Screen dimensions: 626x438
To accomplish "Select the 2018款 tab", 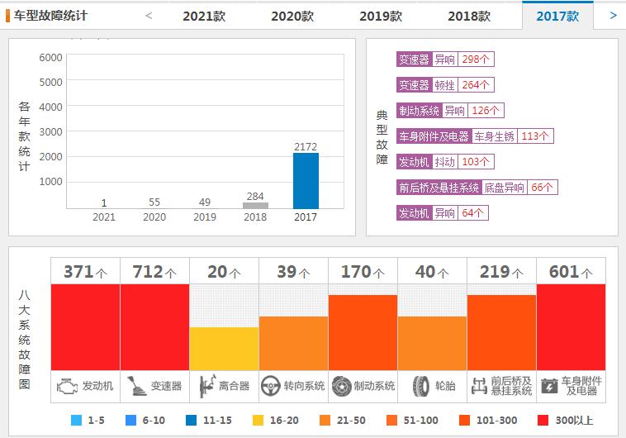I will pos(469,16).
